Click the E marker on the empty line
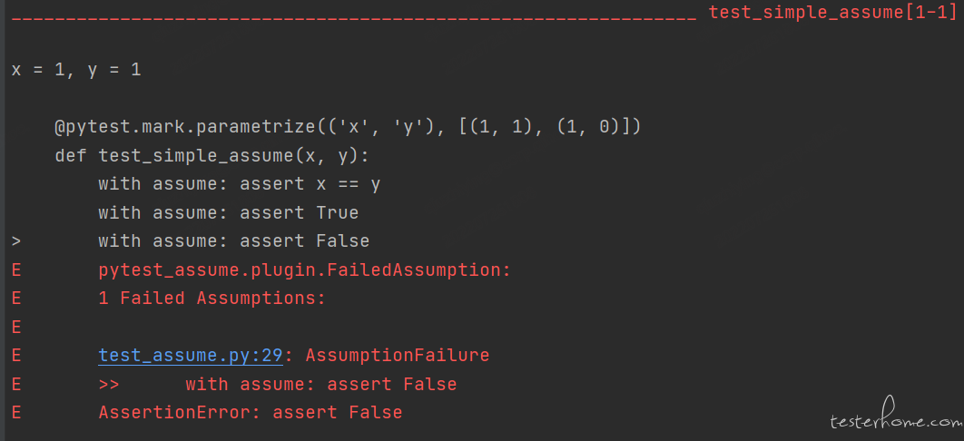The width and height of the screenshot is (964, 441). 16,327
